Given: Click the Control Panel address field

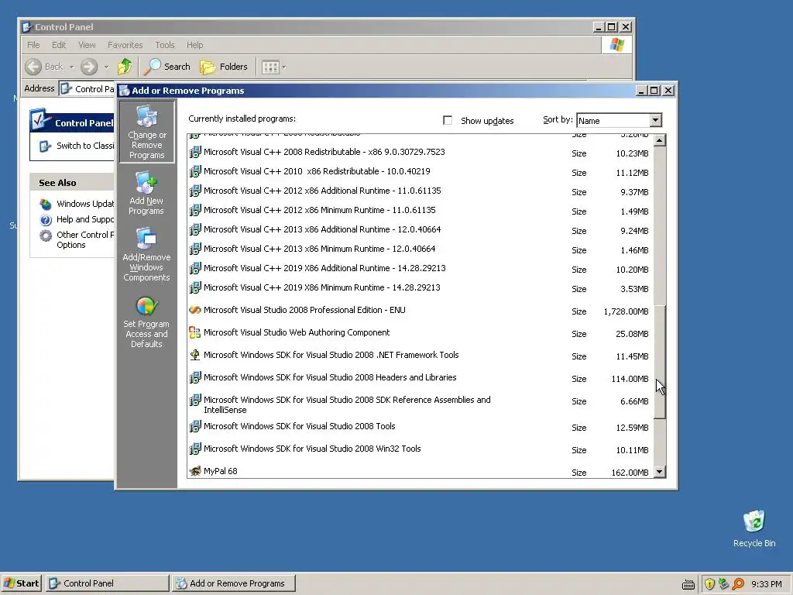Looking at the screenshot, I should tap(87, 89).
